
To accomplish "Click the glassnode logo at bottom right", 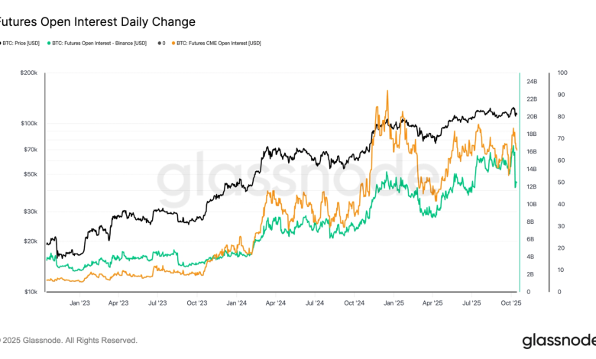I will [558, 340].
